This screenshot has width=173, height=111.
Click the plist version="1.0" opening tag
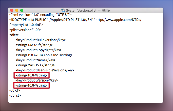25,30
